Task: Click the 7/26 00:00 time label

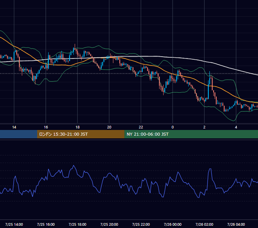Action: click(x=173, y=224)
